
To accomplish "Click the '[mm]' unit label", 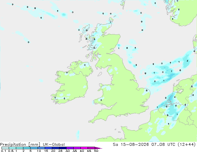I will (x=34, y=145).
